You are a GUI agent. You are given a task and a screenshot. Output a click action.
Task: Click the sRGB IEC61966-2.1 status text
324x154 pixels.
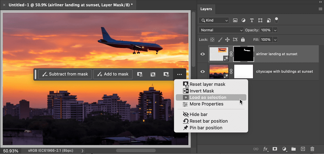tap(51, 151)
